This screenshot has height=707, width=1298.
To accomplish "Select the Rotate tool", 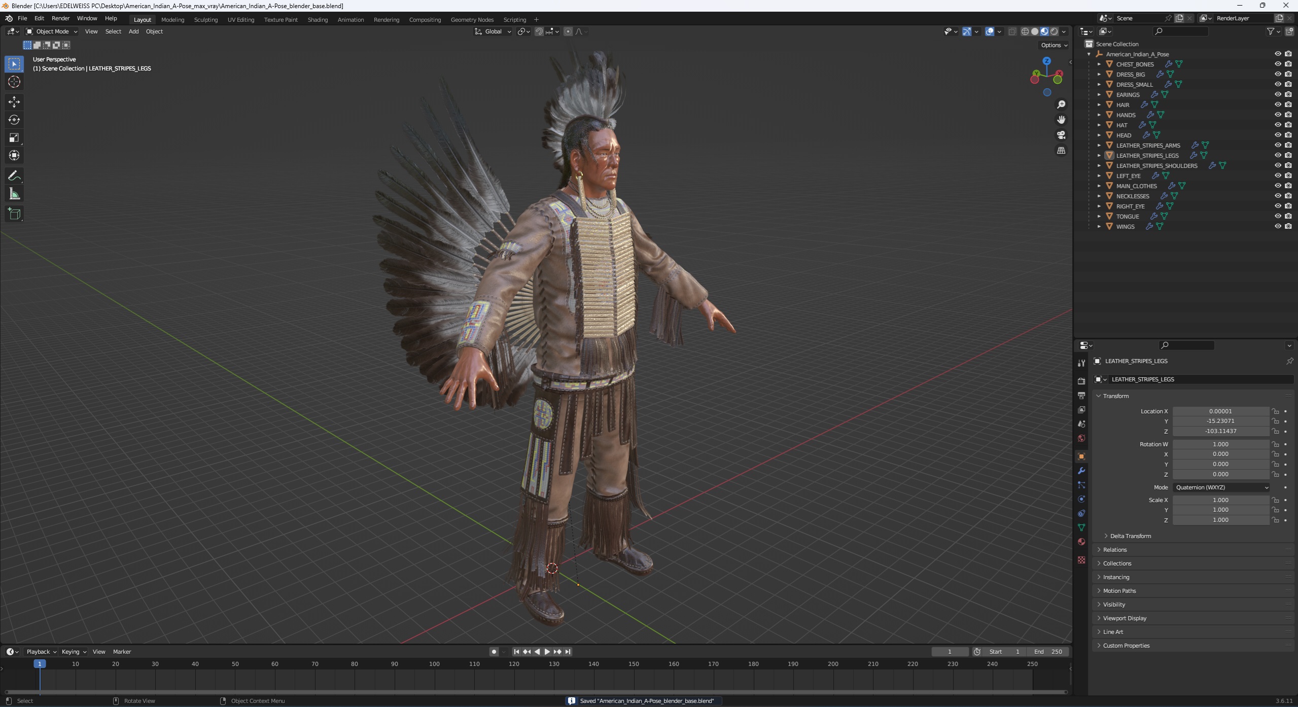I will tap(14, 120).
